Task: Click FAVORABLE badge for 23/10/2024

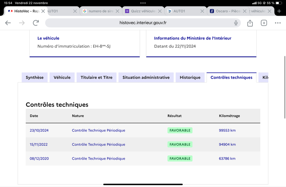Action: click(180, 130)
